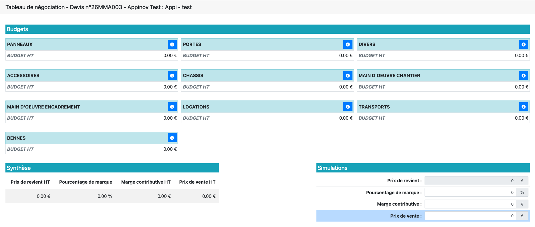Open the CHASSIS budget info icon

tap(348, 76)
